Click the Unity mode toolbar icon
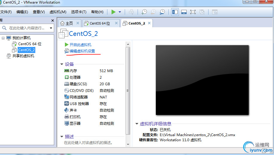Screen dimensions: 274x155 [202, 12]
